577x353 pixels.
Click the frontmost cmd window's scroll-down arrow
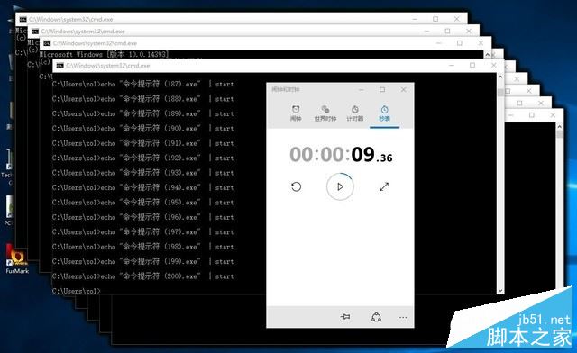click(500, 291)
